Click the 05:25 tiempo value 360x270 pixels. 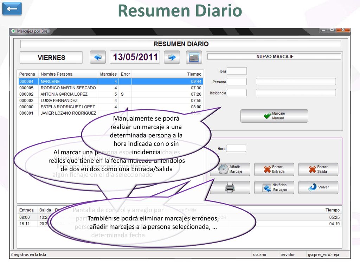(334, 217)
